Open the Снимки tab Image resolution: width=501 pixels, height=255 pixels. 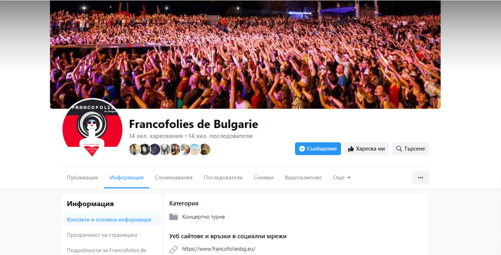(264, 177)
